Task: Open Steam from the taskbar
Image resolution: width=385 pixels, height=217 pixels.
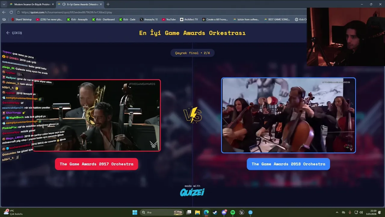Action: coord(215,212)
